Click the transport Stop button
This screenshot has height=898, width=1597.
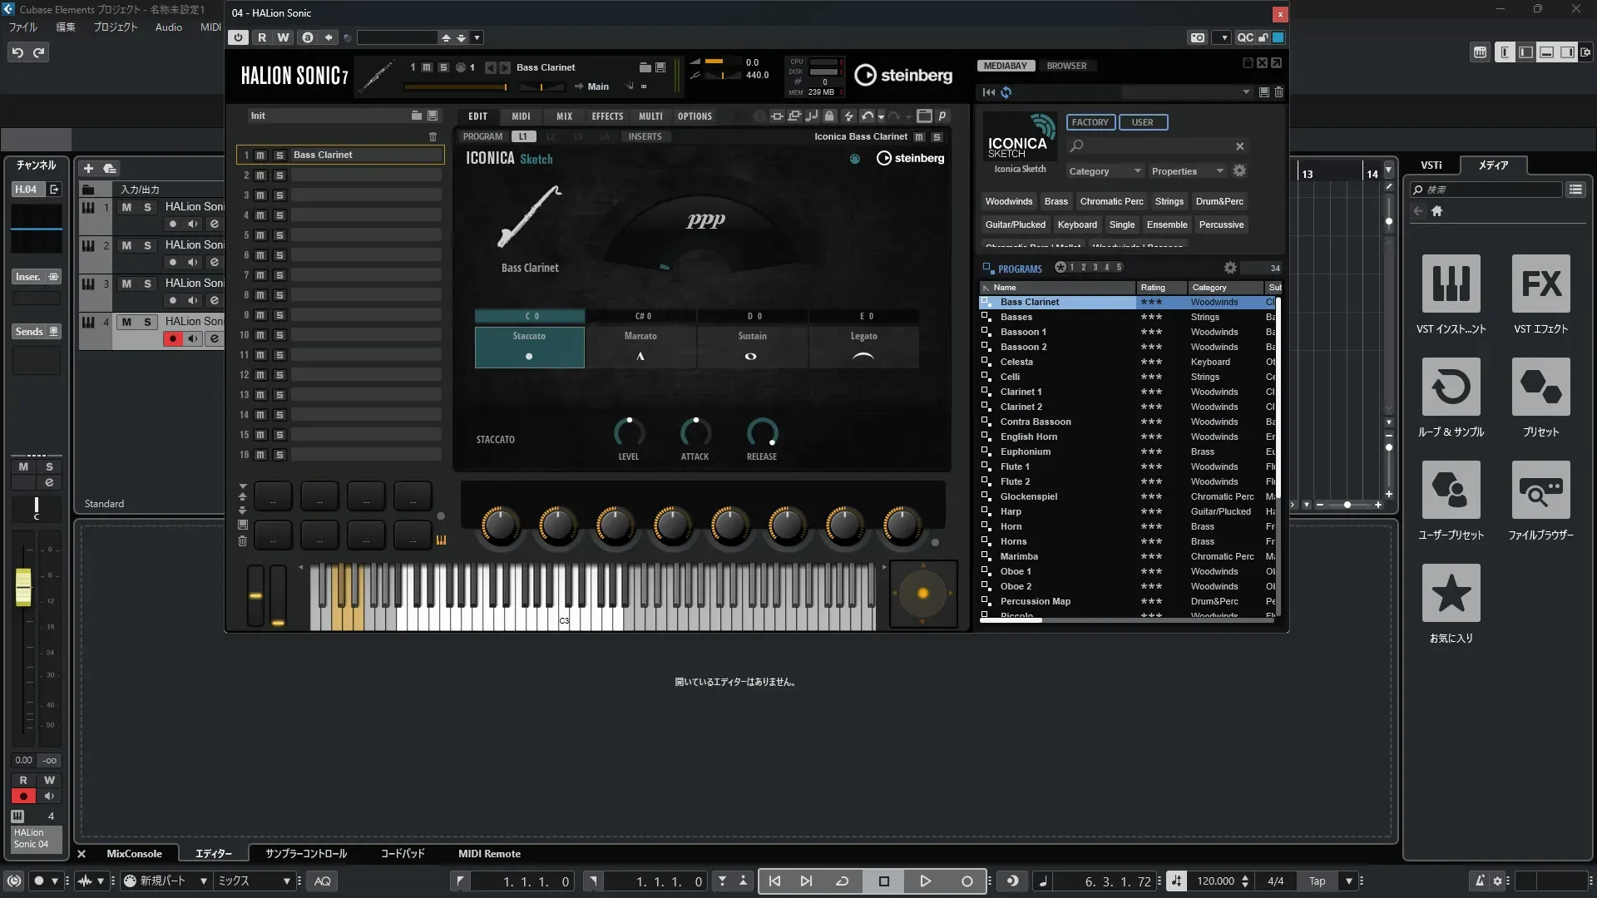pyautogui.click(x=883, y=881)
